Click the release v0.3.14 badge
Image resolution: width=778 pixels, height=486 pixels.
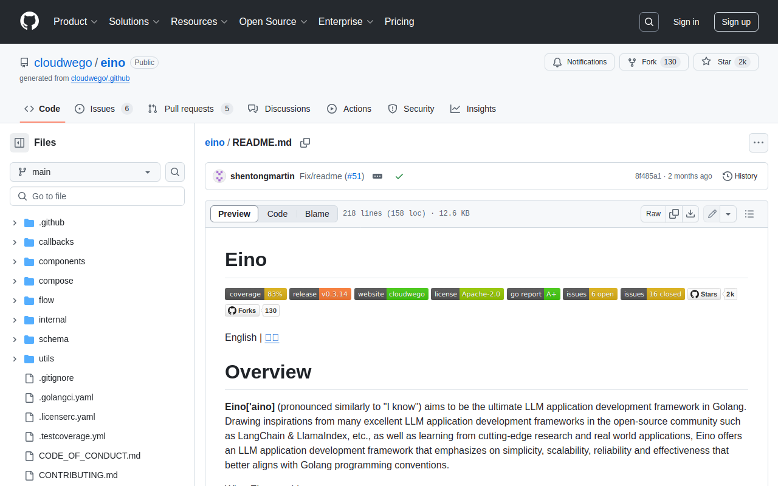tap(320, 294)
